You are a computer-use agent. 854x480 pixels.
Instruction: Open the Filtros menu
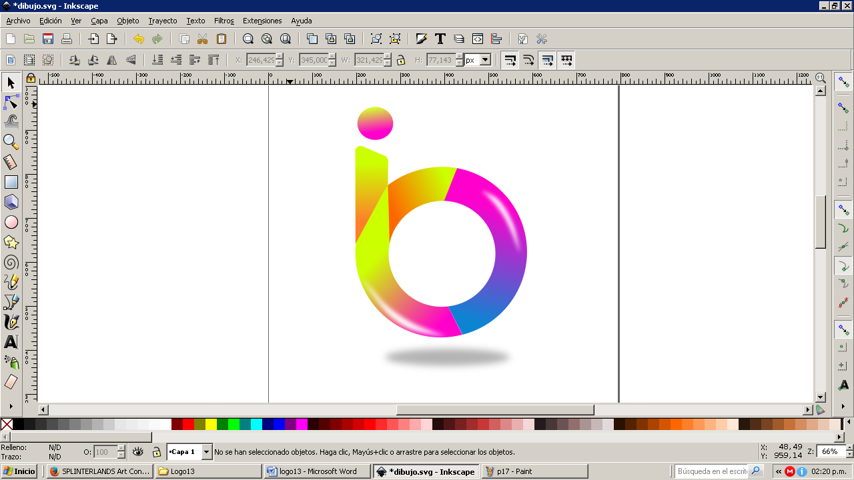[224, 21]
